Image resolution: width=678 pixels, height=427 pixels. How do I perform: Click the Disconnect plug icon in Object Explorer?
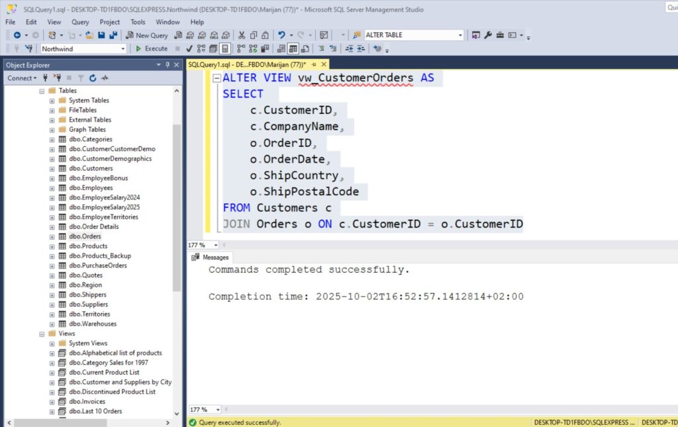pos(57,78)
